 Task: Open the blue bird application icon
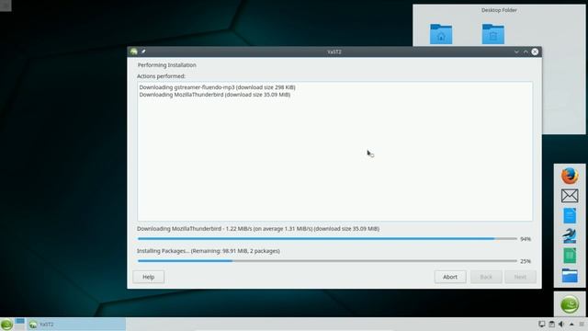(570, 235)
